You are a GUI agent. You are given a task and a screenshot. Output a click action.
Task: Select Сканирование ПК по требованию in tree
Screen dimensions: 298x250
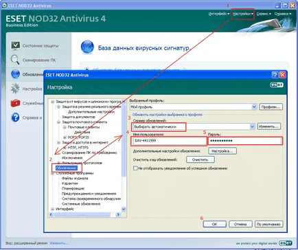(89, 152)
